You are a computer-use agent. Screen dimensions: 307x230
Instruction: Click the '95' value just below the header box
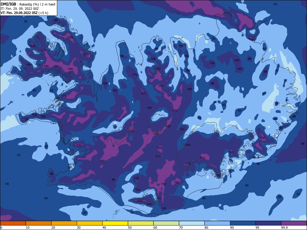click(x=26, y=21)
